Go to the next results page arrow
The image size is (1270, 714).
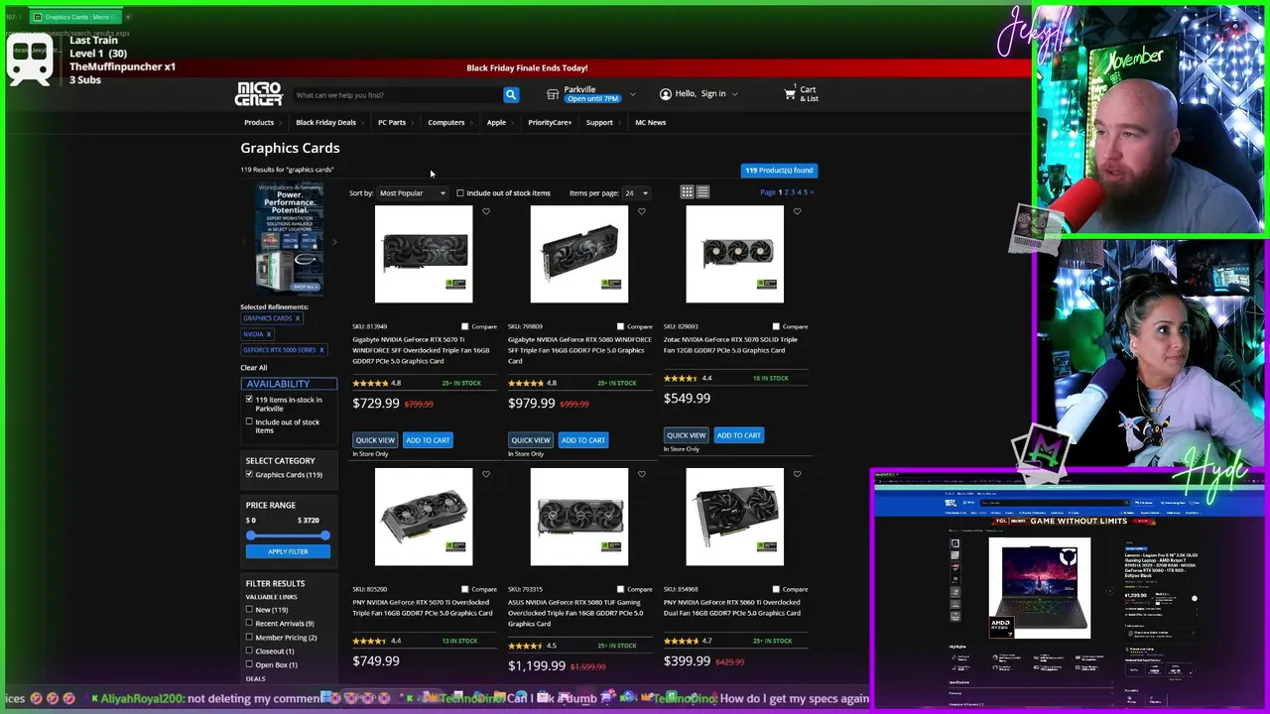tap(811, 192)
